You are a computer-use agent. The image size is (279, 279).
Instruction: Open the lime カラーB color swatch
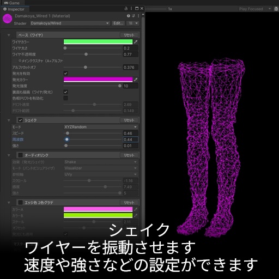click(98, 216)
